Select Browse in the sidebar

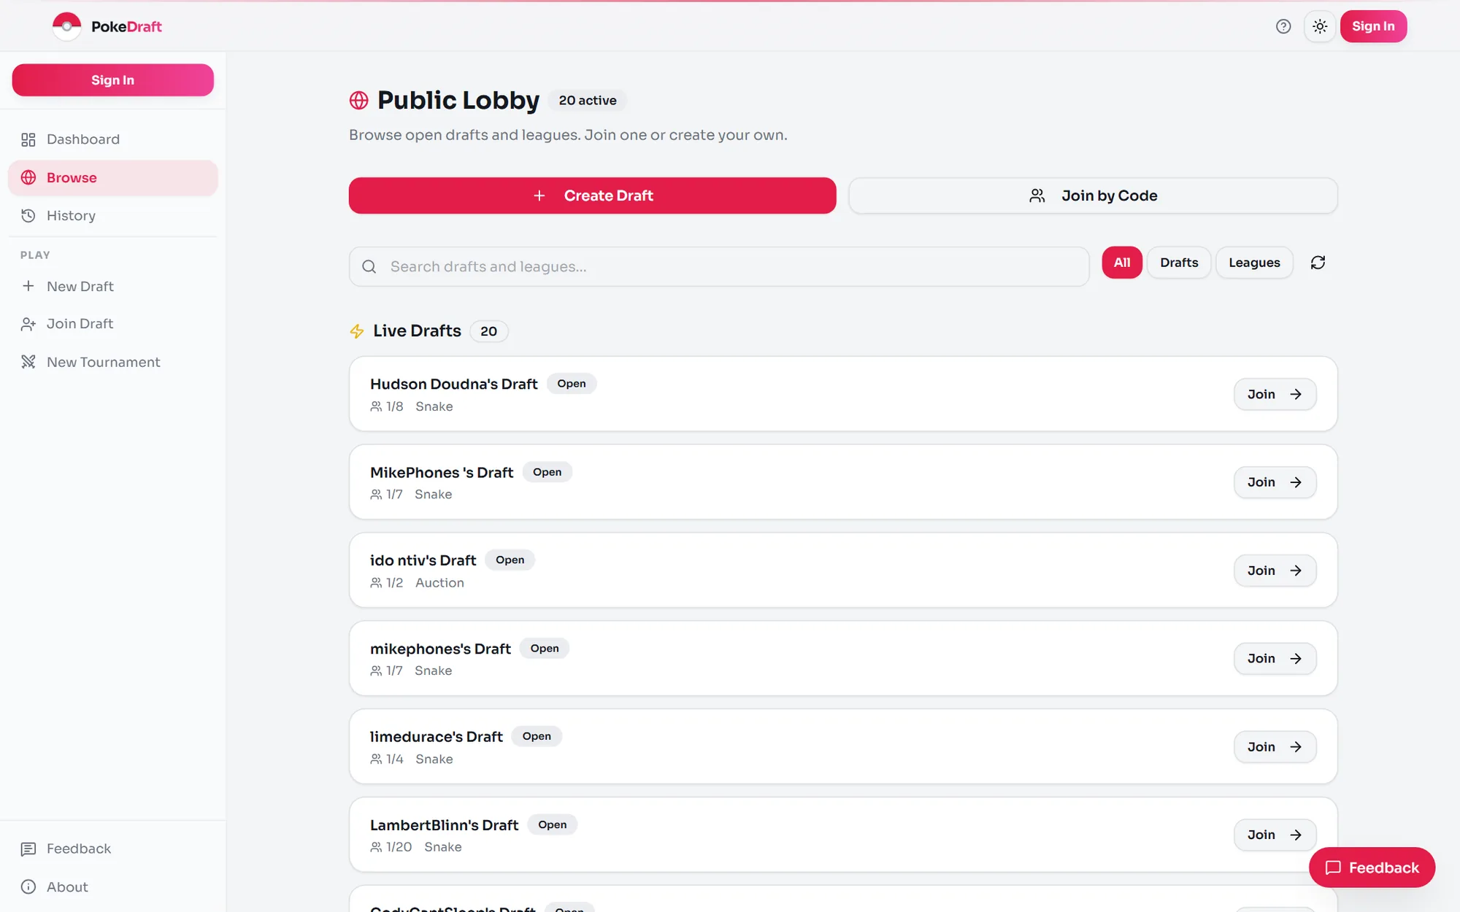point(113,178)
